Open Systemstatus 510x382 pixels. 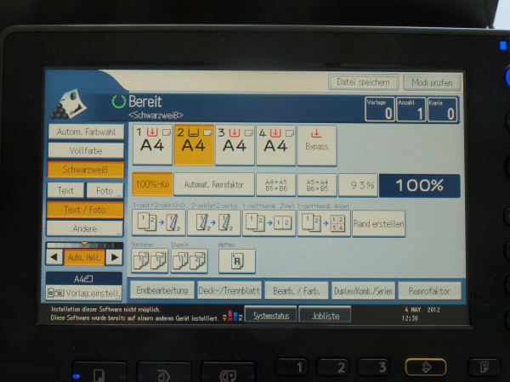pos(271,315)
